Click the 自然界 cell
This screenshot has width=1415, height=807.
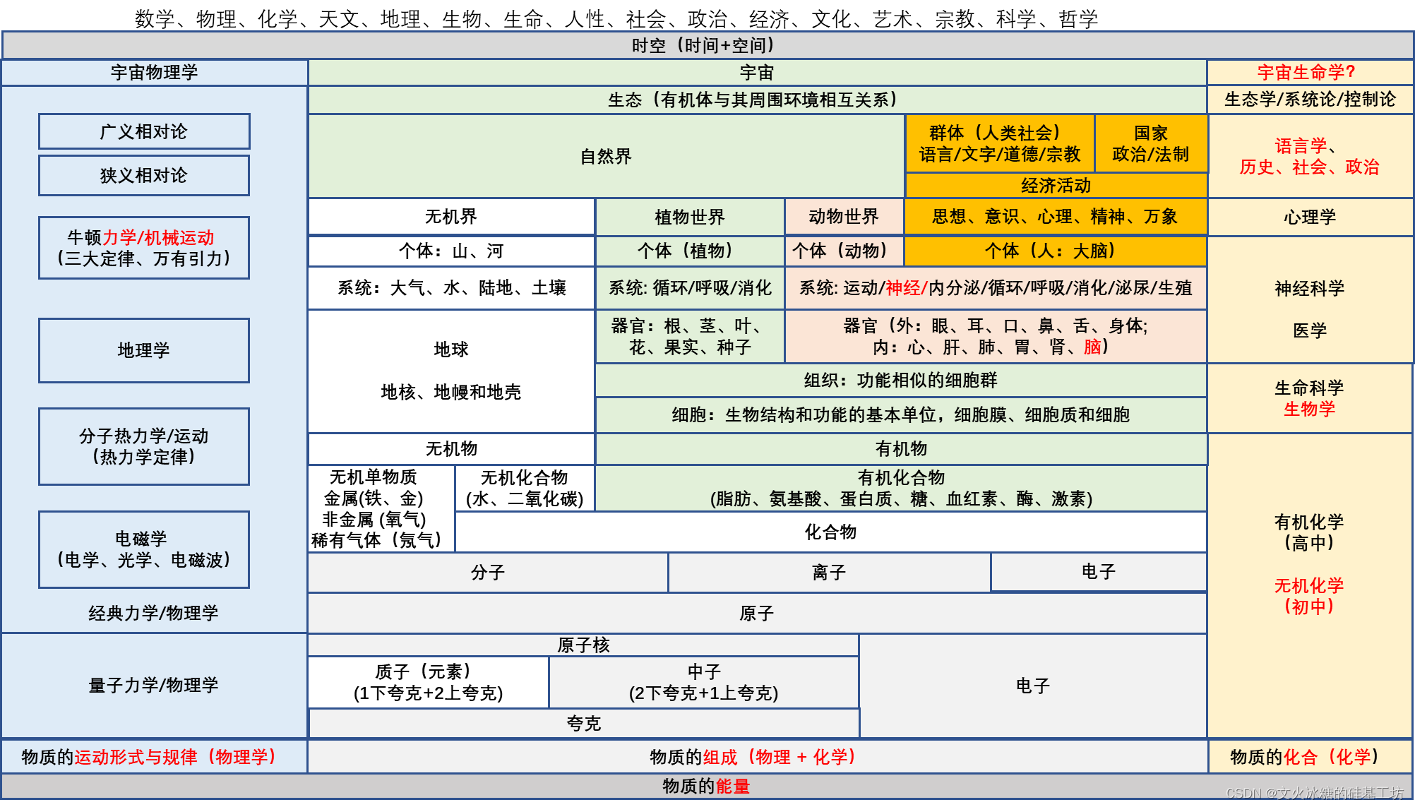(x=607, y=156)
